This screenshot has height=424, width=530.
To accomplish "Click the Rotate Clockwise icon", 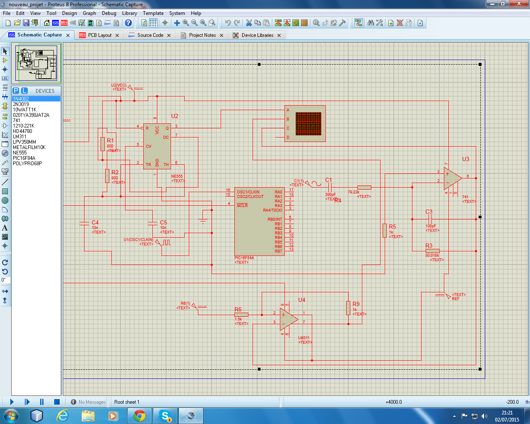I will [5, 263].
